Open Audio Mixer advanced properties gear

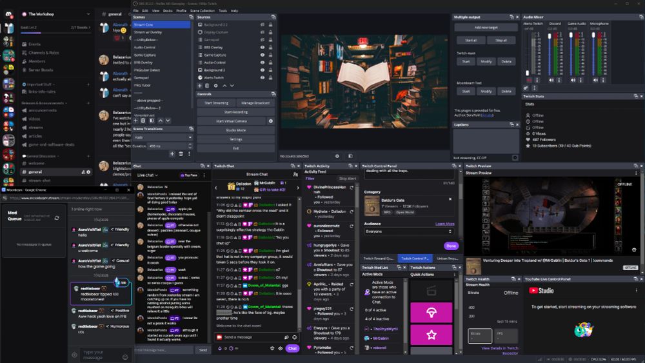526,88
